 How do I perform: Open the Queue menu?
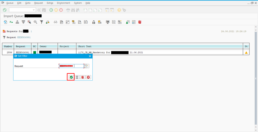(x=10, y=3)
